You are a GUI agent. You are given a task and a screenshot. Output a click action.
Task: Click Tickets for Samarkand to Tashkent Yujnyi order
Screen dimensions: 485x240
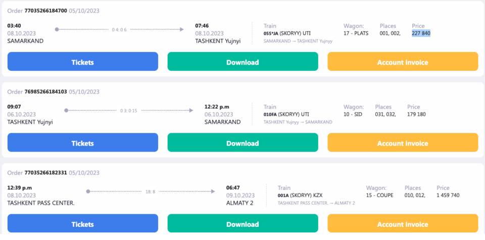83,62
